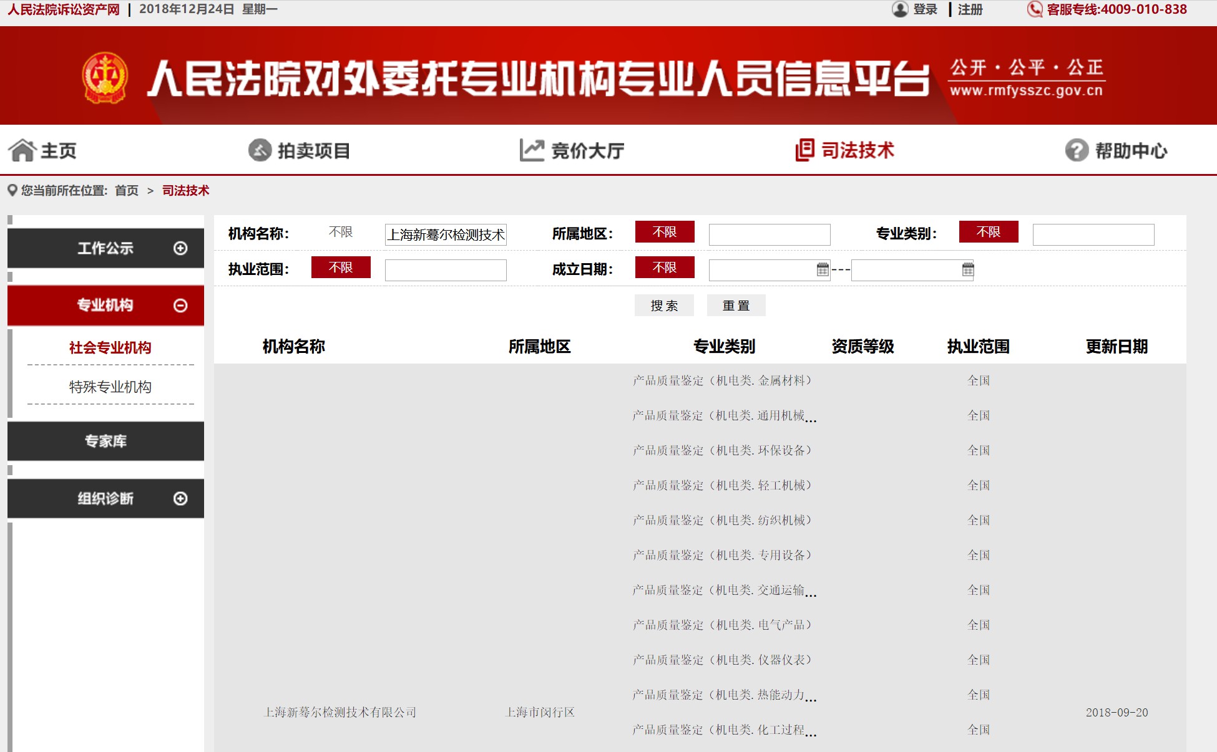The width and height of the screenshot is (1217, 752).
Task: Click the bidding hall chart icon
Action: tap(532, 150)
